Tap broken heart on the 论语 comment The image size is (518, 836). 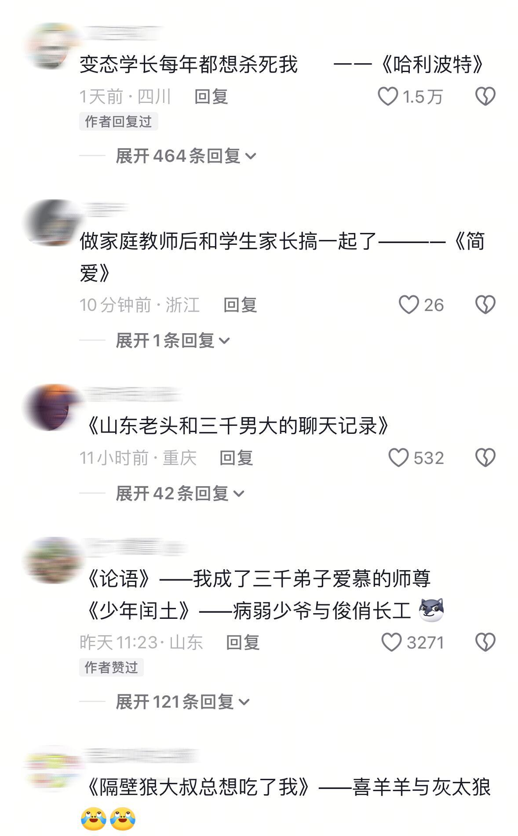tap(485, 642)
